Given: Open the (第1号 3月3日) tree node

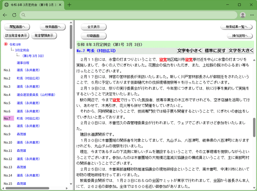Looking at the screenshot, I should click(x=33, y=56).
